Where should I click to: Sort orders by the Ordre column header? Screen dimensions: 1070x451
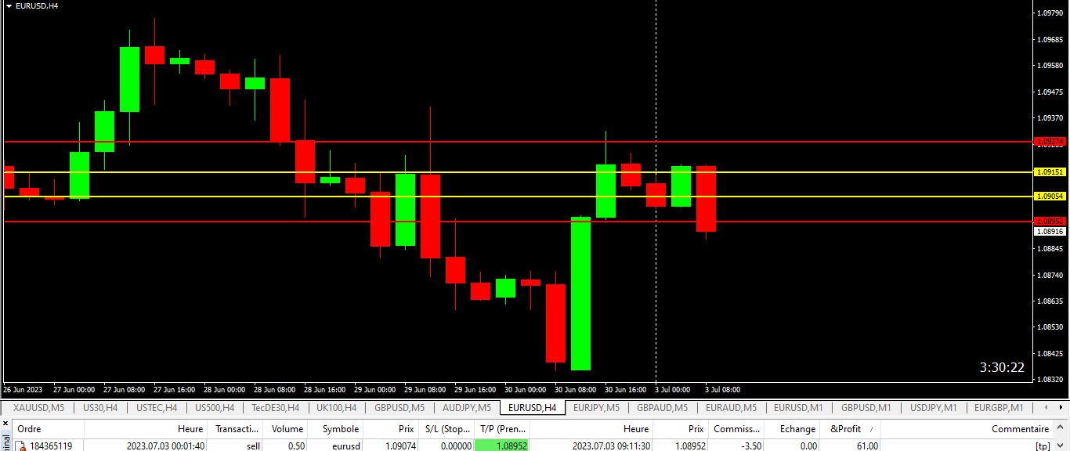[48, 429]
